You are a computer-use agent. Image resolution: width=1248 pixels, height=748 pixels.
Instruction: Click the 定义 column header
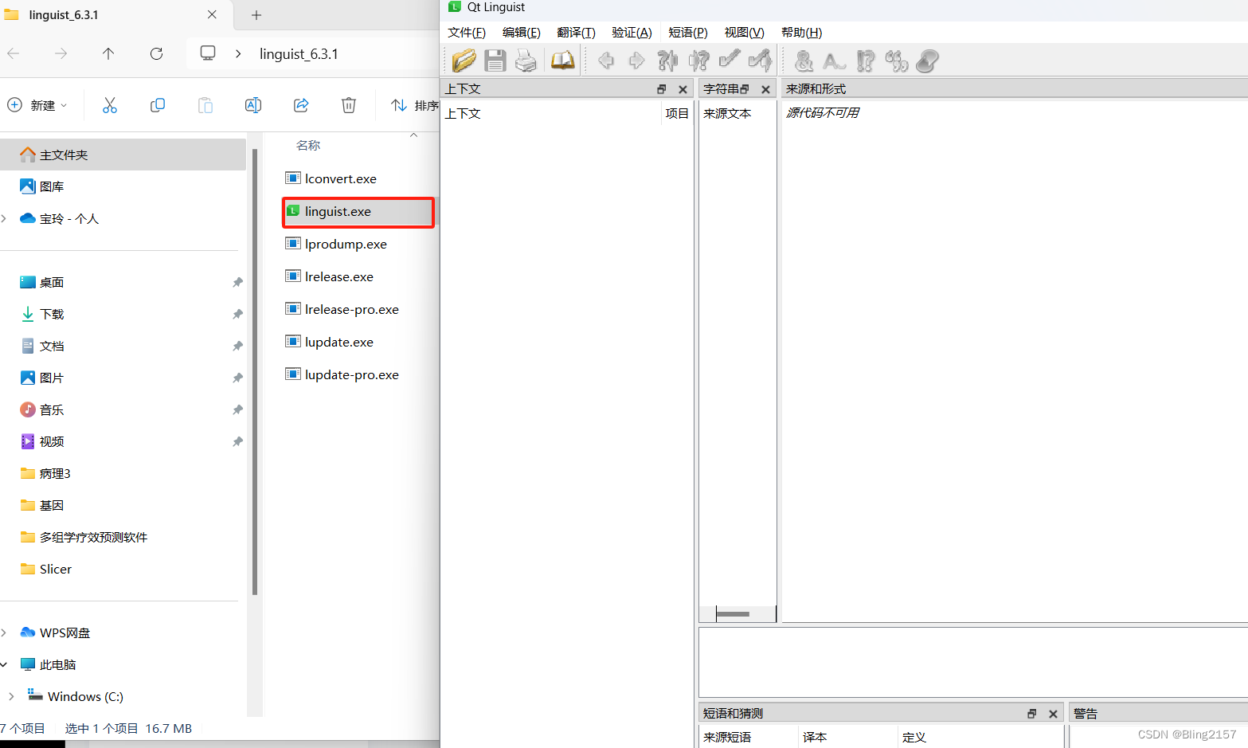point(980,737)
